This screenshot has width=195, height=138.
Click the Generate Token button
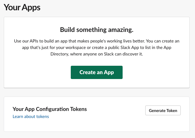point(163,110)
